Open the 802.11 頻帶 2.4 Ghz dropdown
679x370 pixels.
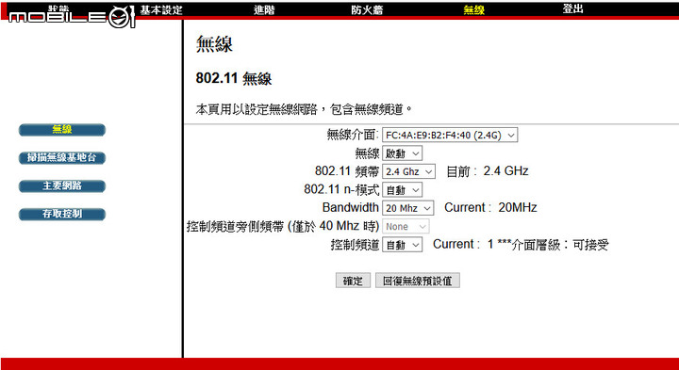(408, 171)
